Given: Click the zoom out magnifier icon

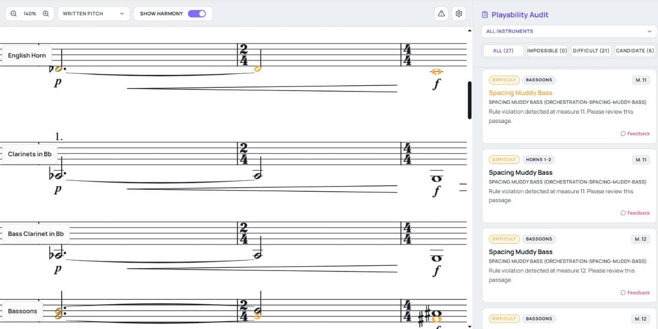Looking at the screenshot, I should click(x=13, y=14).
